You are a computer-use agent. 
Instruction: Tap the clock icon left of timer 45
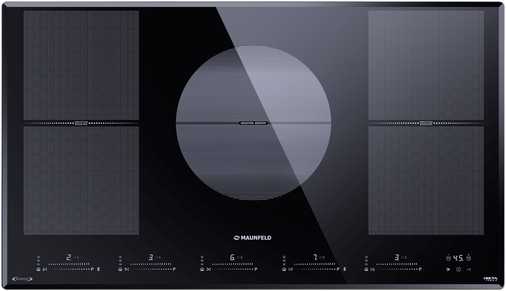coord(448,258)
